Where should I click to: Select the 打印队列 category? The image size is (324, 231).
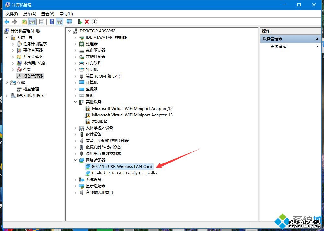click(x=93, y=63)
